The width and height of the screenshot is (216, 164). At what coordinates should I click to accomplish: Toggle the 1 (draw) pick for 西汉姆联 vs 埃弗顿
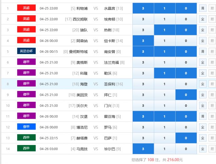[x=164, y=19]
